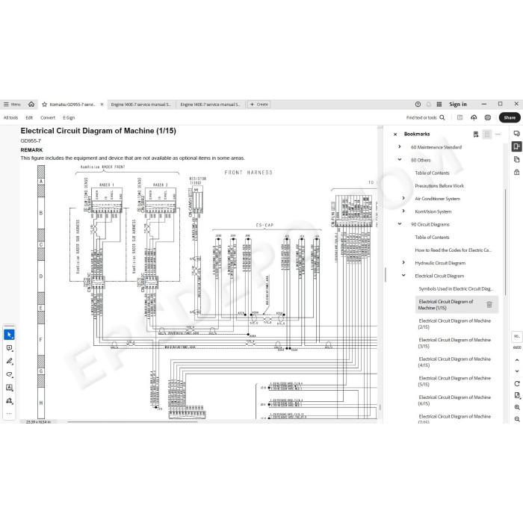523x523 pixels.
Task: Expand KomVision System bookmark
Action: [403, 211]
